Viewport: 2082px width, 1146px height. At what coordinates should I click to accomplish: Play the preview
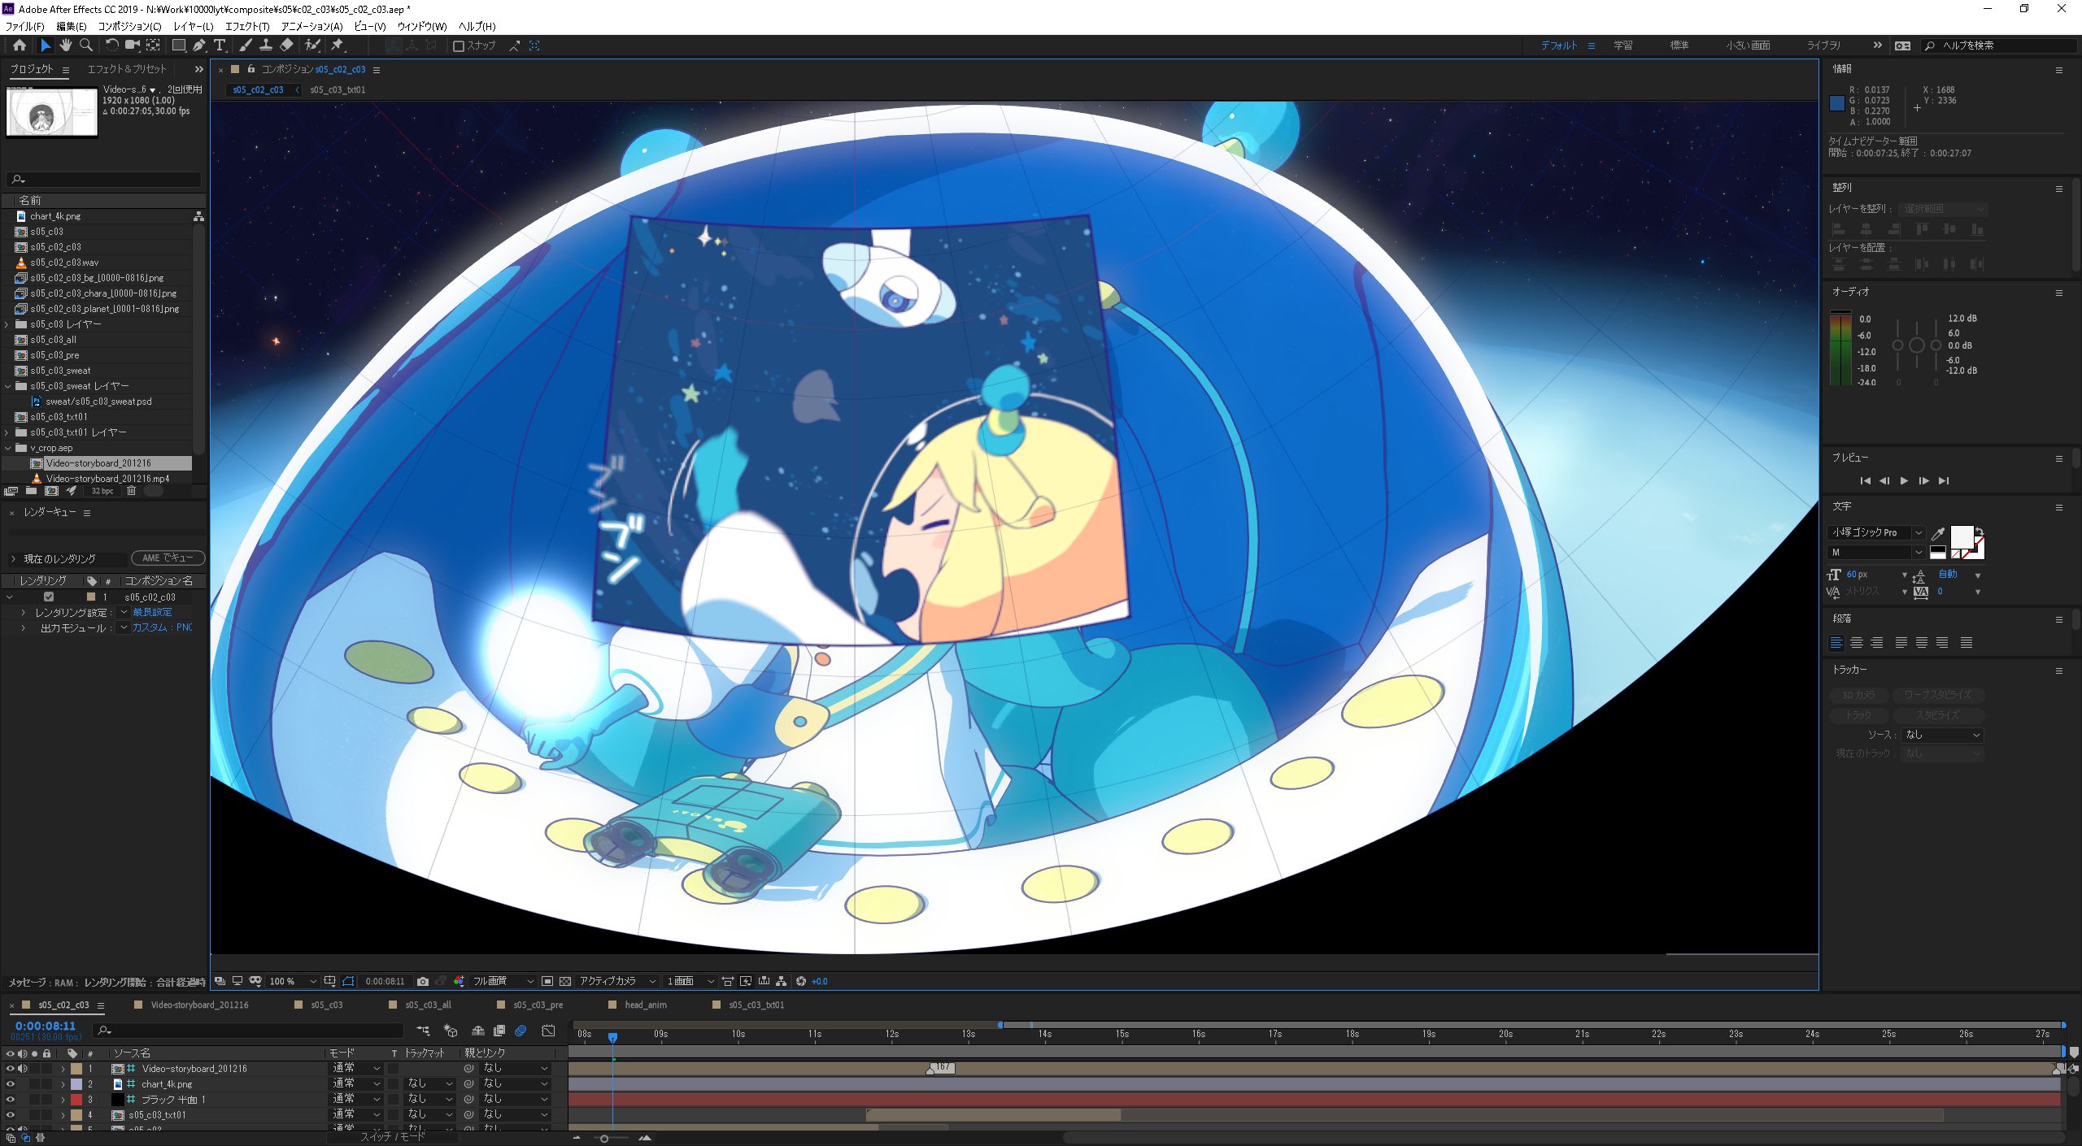[x=1904, y=481]
